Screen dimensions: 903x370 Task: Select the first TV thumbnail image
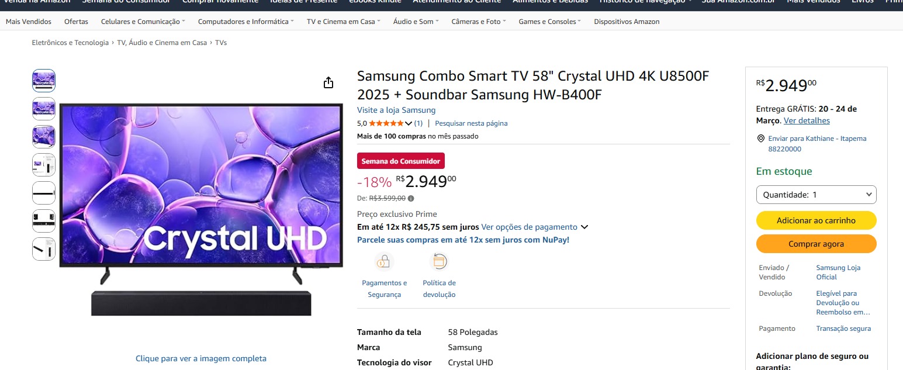pos(44,81)
